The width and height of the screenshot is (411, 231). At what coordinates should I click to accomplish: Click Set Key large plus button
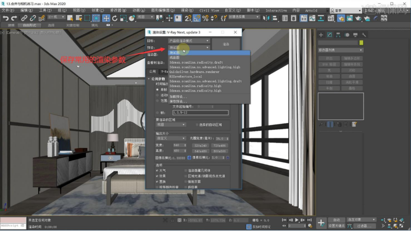321,223
